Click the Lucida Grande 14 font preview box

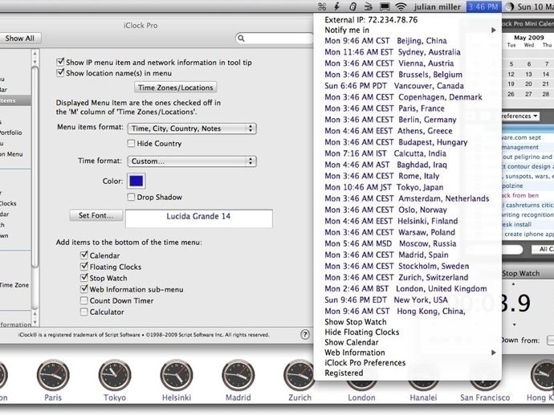tap(198, 218)
